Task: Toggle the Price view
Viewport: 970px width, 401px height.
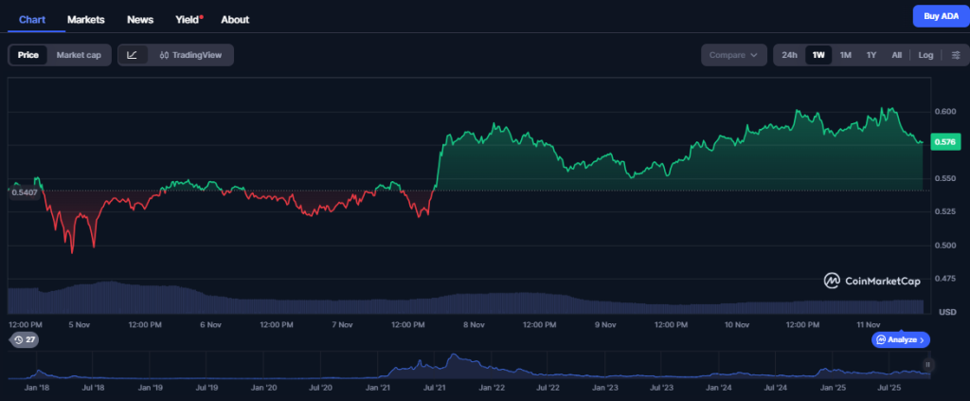Action: 28,55
